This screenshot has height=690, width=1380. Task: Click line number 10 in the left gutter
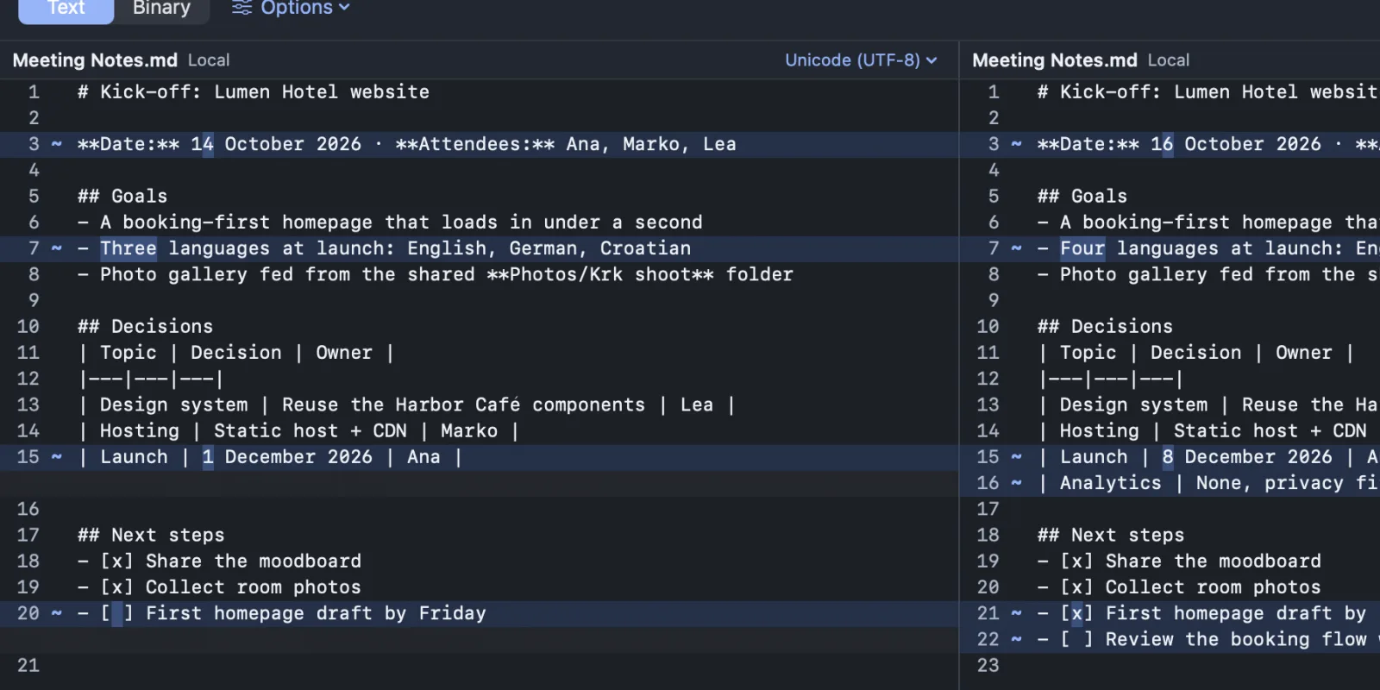(28, 327)
